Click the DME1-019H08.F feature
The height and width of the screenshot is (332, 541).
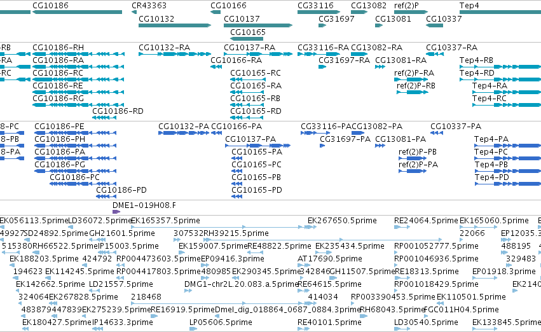point(116,212)
